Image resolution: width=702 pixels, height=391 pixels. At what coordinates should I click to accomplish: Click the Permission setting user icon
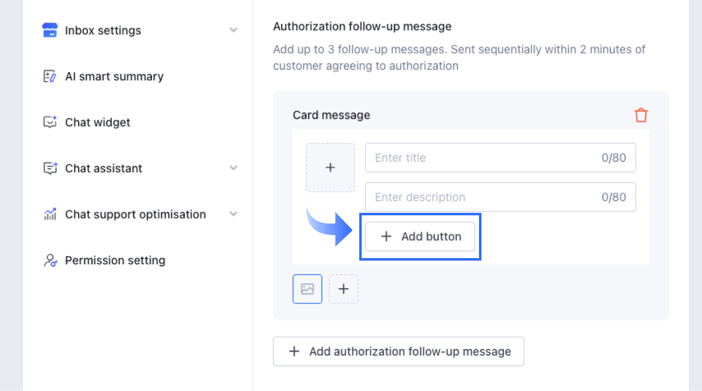click(50, 260)
